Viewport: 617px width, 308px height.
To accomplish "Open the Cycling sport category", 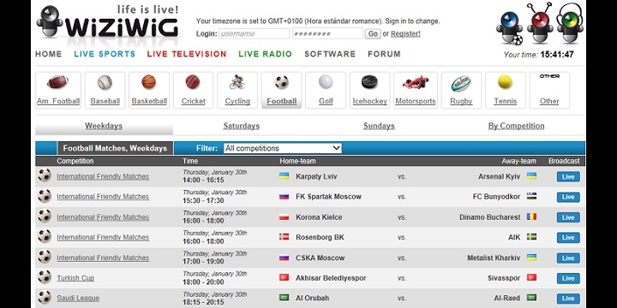I will (x=237, y=82).
